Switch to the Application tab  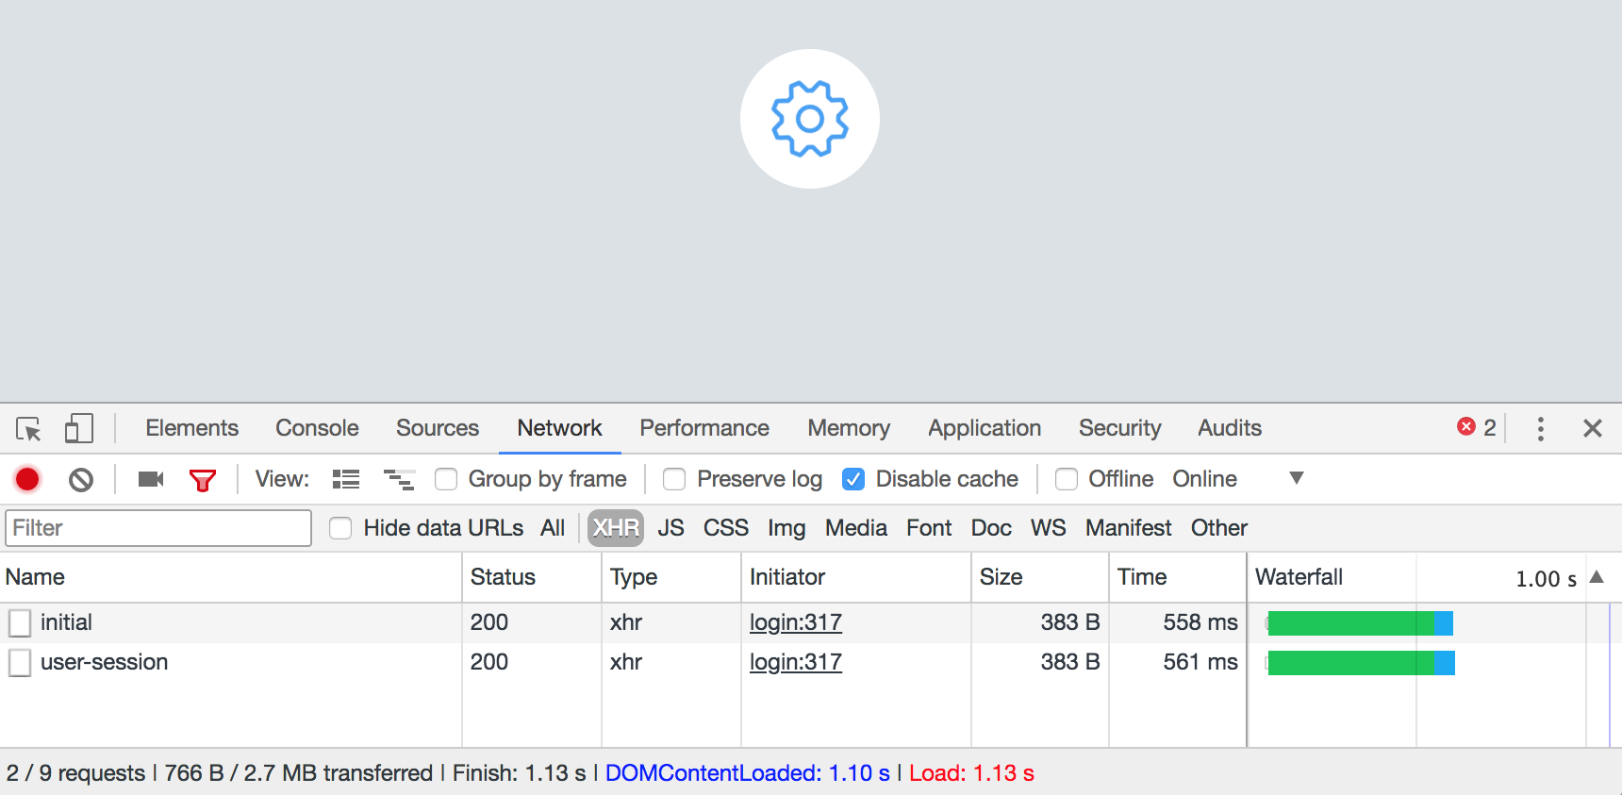[x=985, y=428]
